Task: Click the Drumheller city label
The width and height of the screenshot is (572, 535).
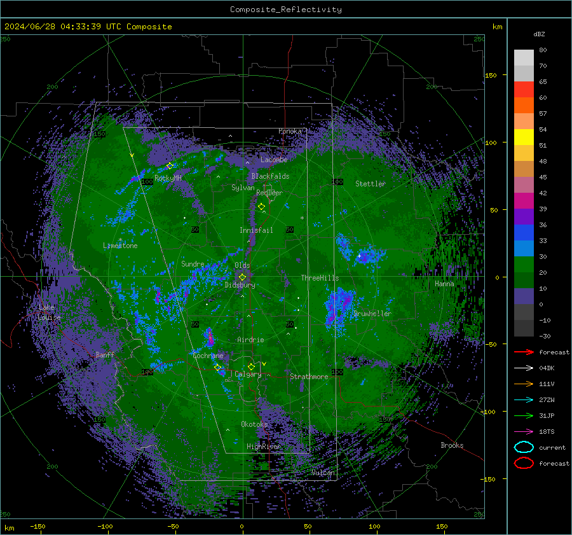Action: point(372,314)
